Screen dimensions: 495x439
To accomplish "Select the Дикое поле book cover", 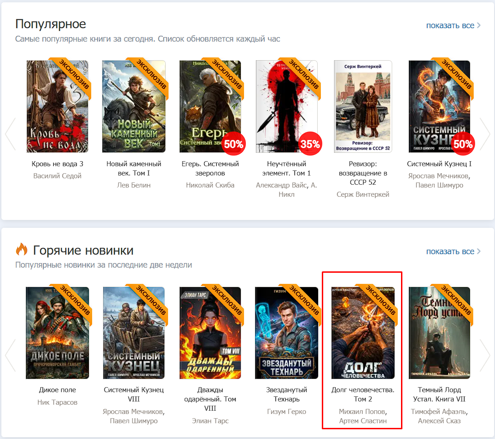I will 57,332.
